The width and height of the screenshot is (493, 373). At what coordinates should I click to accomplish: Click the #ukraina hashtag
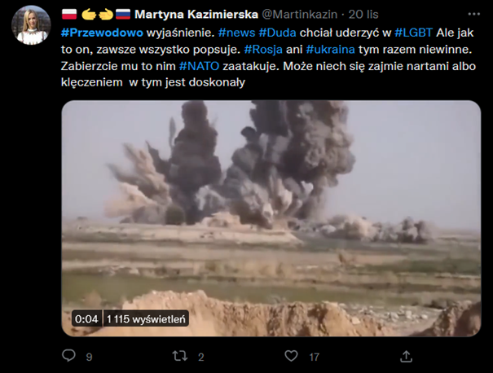[331, 50]
